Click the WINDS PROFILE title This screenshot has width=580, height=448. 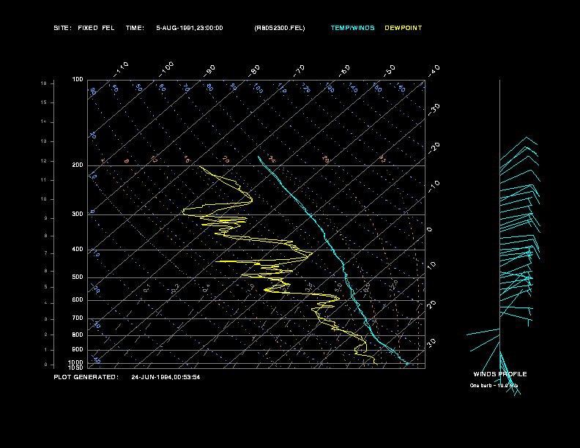coord(500,374)
